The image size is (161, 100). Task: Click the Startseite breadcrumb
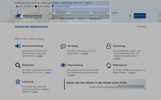coord(141,26)
